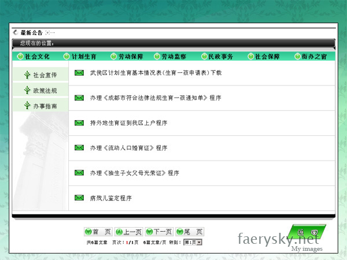
Task: Click envelope icon beside 病残儿鉴定程序
Action: [79, 198]
